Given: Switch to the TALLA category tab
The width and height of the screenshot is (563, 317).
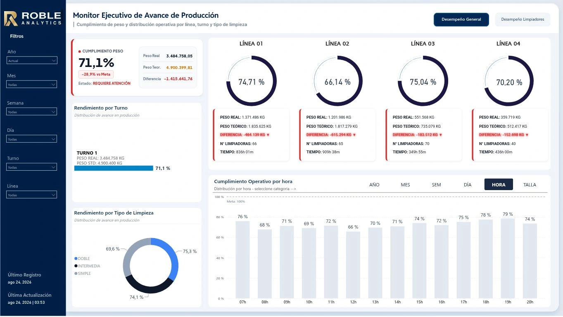Looking at the screenshot, I should pyautogui.click(x=530, y=185).
